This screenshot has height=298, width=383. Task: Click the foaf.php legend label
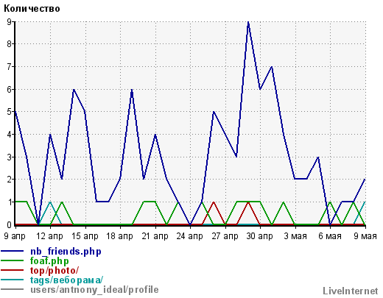[49, 261]
